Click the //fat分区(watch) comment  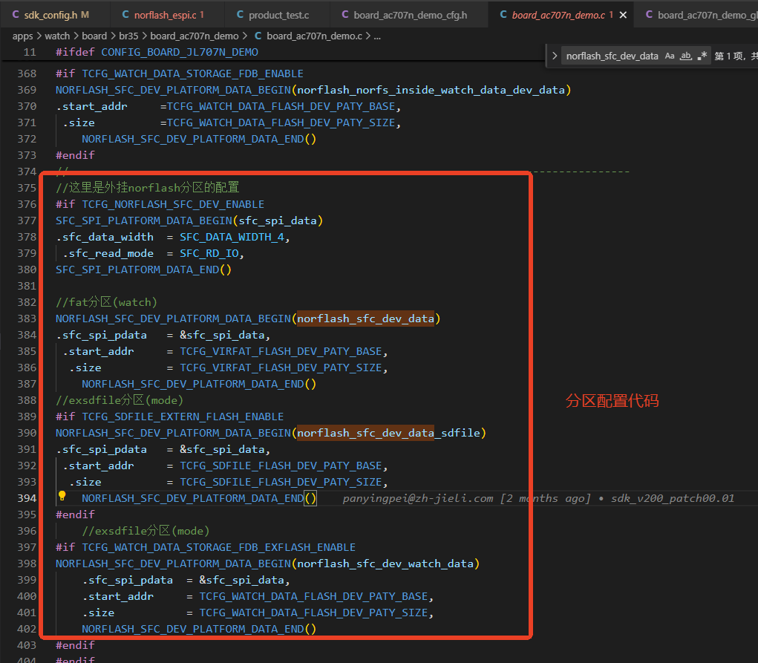point(106,302)
